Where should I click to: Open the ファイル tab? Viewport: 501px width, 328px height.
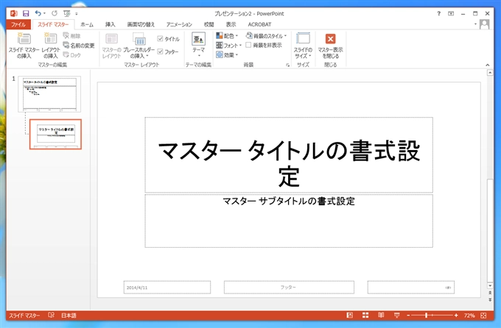coord(18,24)
